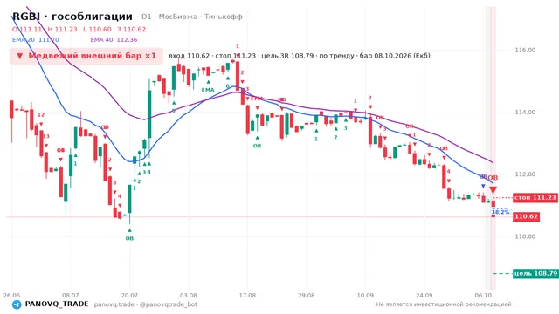Click the Не является инвестиционной рекомендацией disclaimer

click(x=444, y=304)
